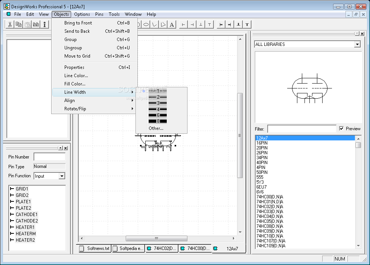
Task: Open the View menu
Action: [44, 14]
